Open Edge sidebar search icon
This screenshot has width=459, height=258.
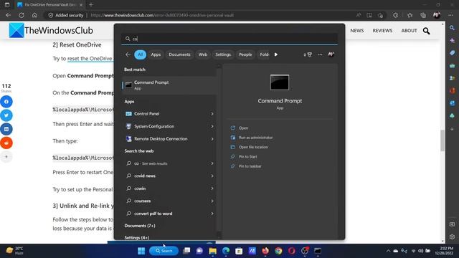point(452,28)
